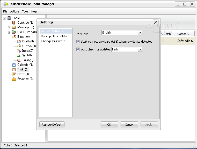This screenshot has width=197, height=149.
Task: Click the Local computer icon in tree
Action: (9, 18)
